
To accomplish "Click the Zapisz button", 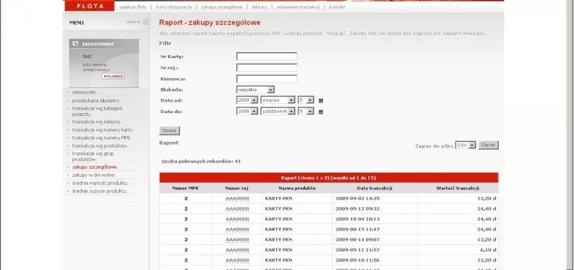I will [489, 145].
